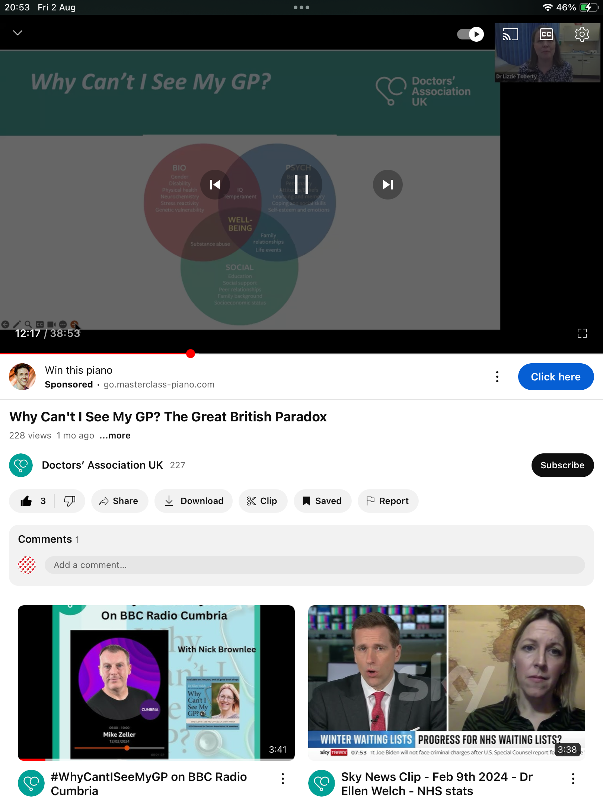Open BBC Radio Cumbria video thumbnail
Viewport: 603px width, 804px height.
(x=156, y=683)
